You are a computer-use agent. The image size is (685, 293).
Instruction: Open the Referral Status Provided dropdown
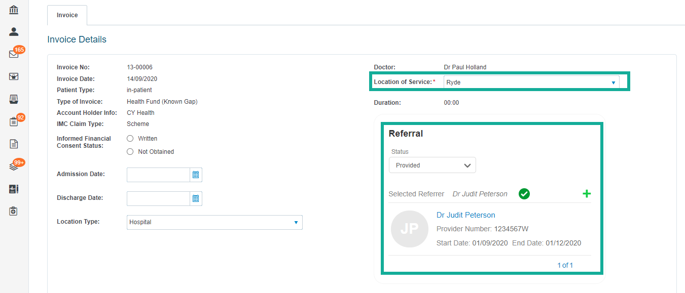[x=432, y=165]
